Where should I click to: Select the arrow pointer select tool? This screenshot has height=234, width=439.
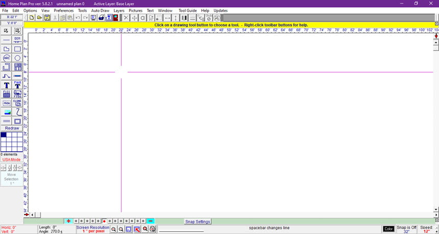(x=6, y=31)
